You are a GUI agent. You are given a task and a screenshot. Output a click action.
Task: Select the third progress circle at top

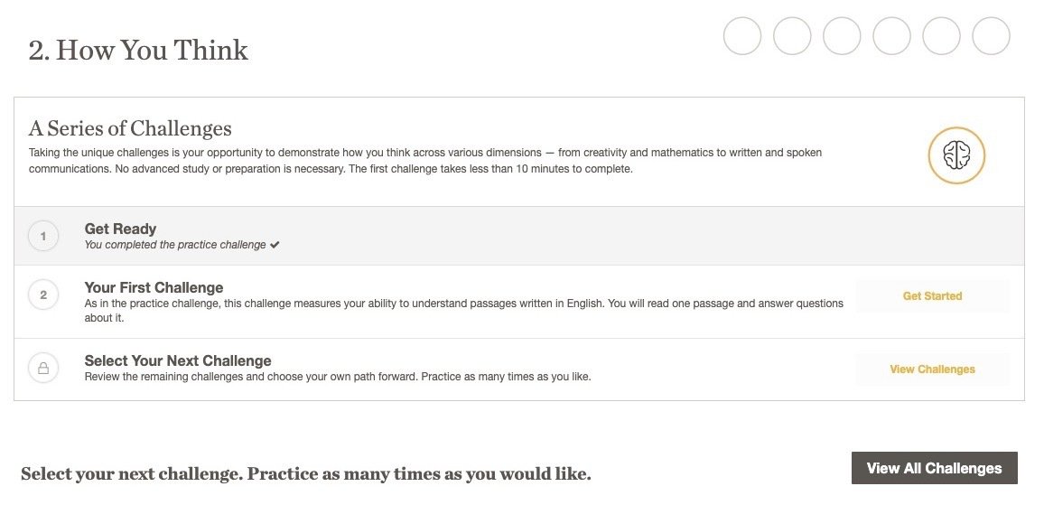[843, 36]
